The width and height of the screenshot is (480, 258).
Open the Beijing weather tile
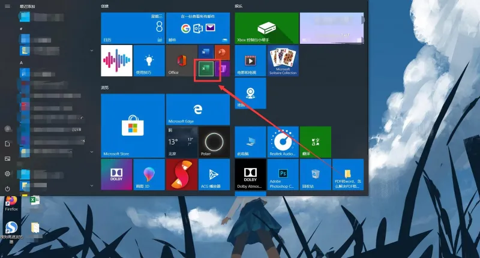[182, 142]
